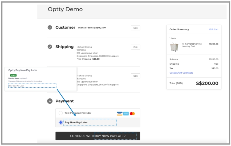Edit the Billing address section
The image size is (231, 146).
(135, 76)
